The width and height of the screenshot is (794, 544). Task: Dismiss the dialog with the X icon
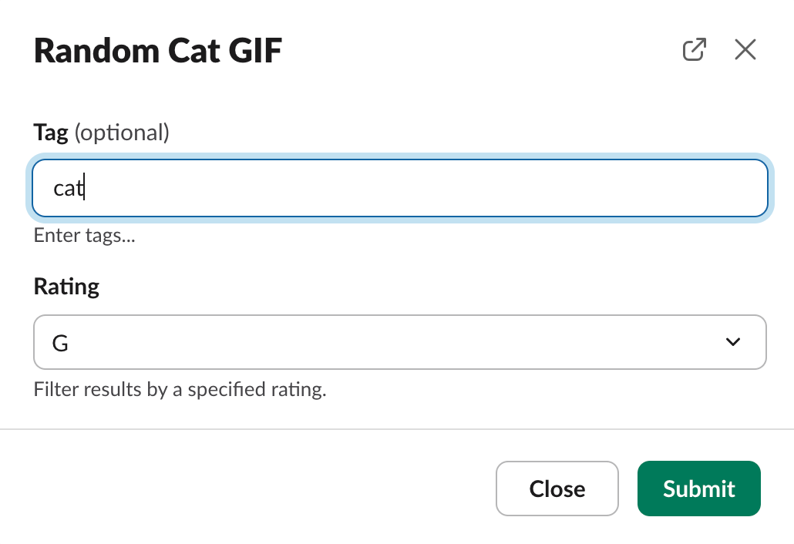(x=745, y=50)
